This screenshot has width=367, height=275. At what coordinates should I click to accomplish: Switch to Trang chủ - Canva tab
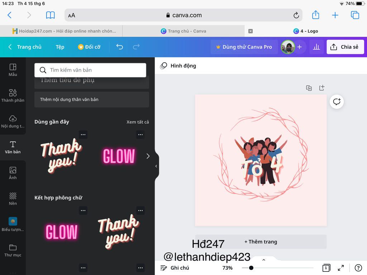(183, 31)
